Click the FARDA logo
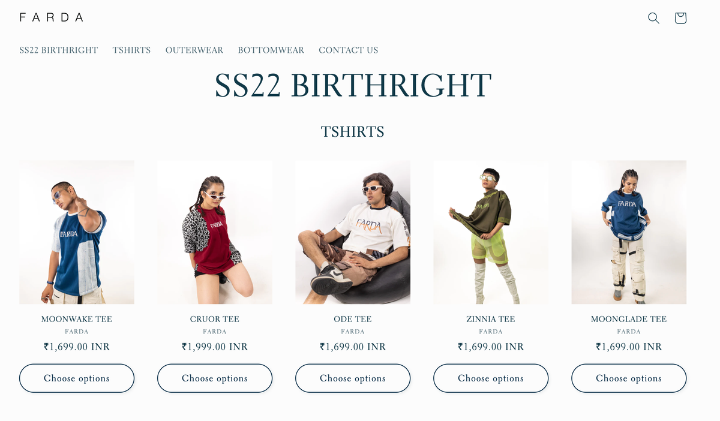This screenshot has height=421, width=720. [52, 17]
